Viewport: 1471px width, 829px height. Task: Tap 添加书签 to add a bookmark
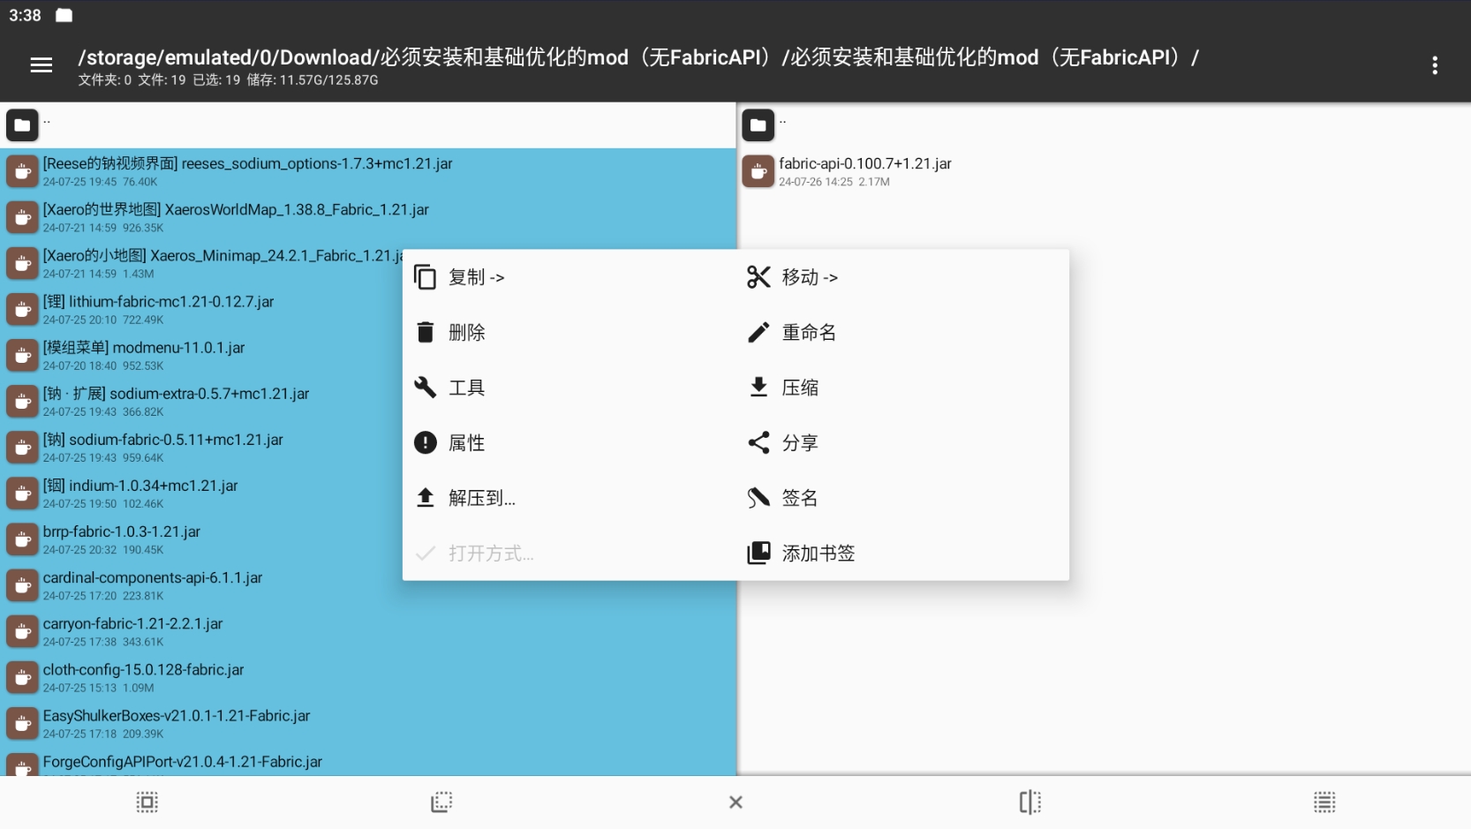click(902, 554)
